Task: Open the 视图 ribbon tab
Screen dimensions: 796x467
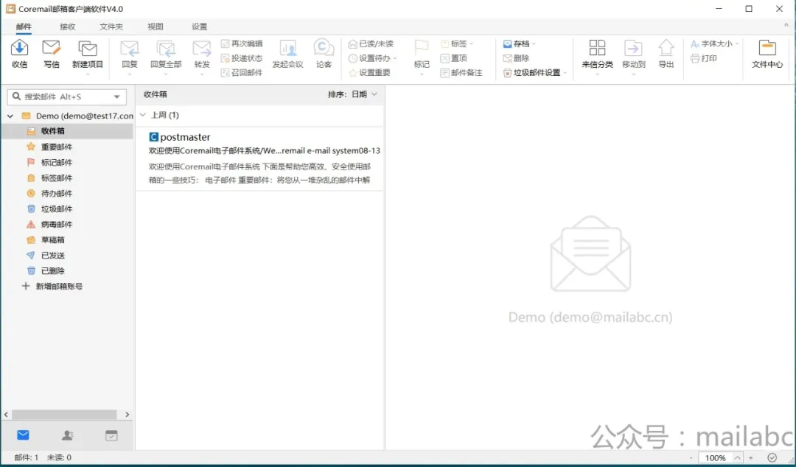Action: [156, 27]
